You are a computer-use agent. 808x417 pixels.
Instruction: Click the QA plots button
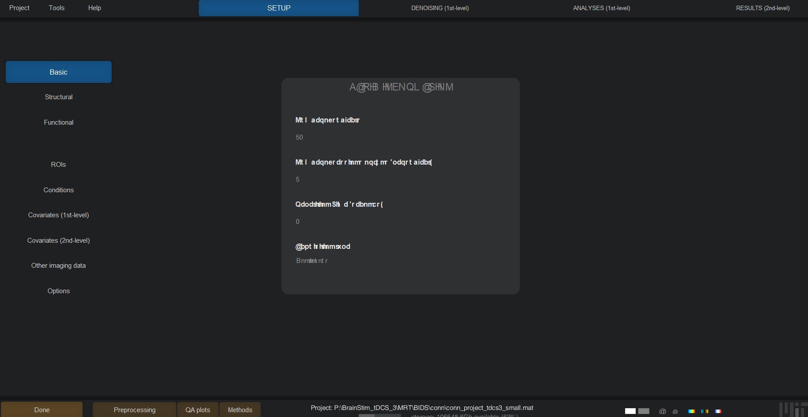[x=198, y=410]
